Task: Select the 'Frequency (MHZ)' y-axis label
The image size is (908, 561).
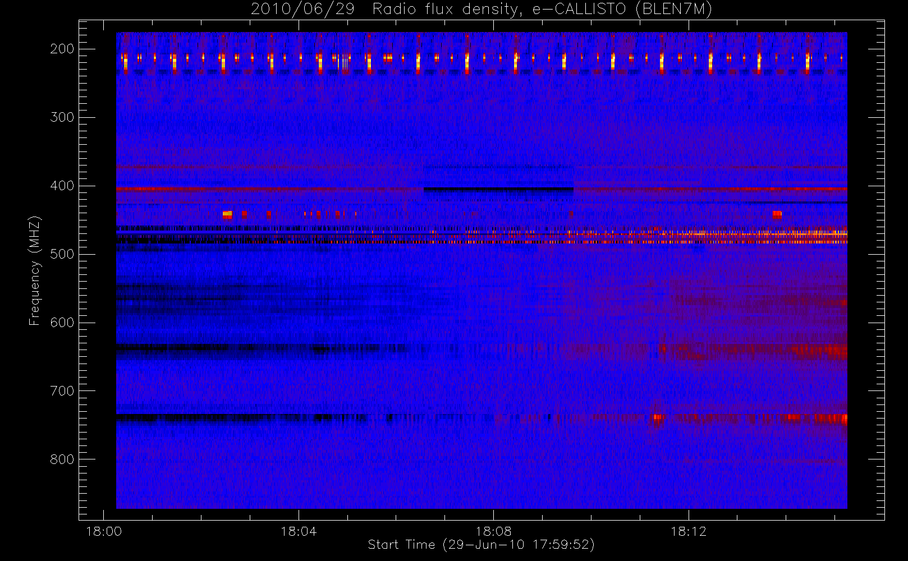Action: [35, 270]
